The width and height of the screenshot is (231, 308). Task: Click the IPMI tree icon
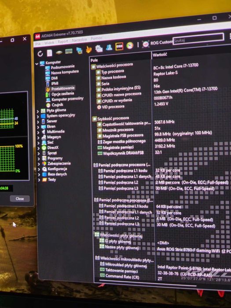click(x=48, y=84)
